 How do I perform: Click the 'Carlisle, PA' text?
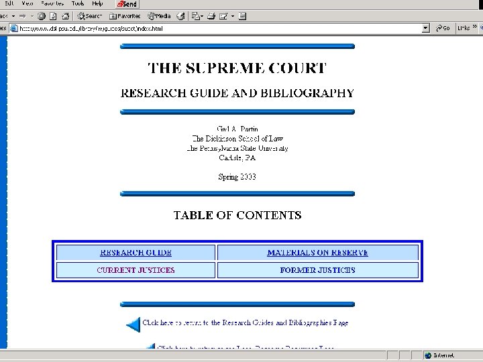pos(237,158)
